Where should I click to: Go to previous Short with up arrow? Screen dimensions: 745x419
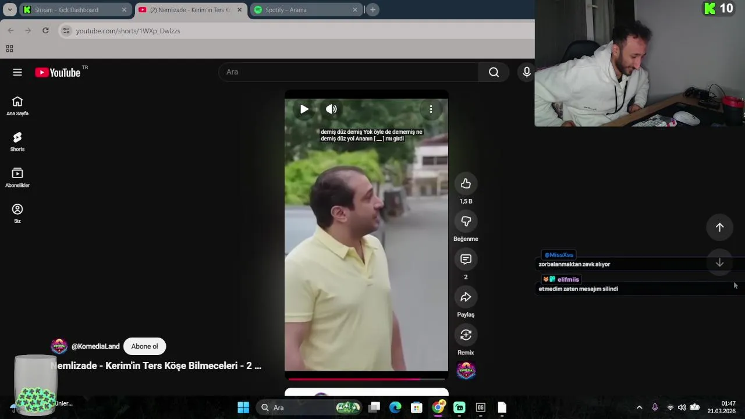(x=719, y=228)
